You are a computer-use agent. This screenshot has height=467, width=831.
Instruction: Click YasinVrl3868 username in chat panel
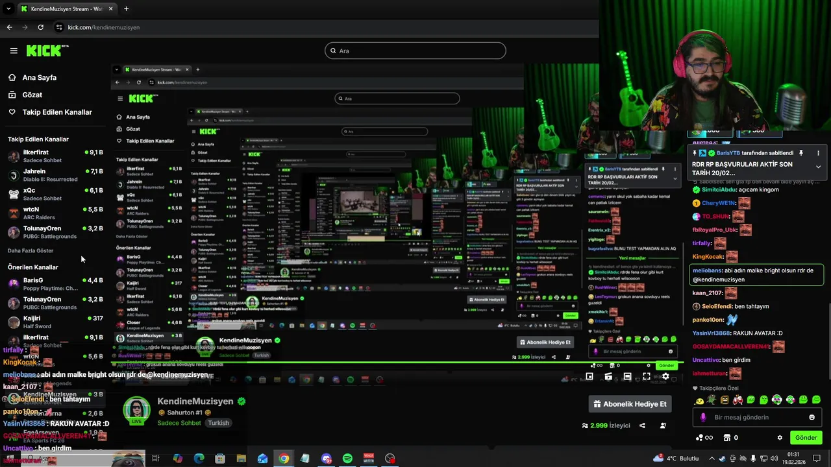coord(712,333)
